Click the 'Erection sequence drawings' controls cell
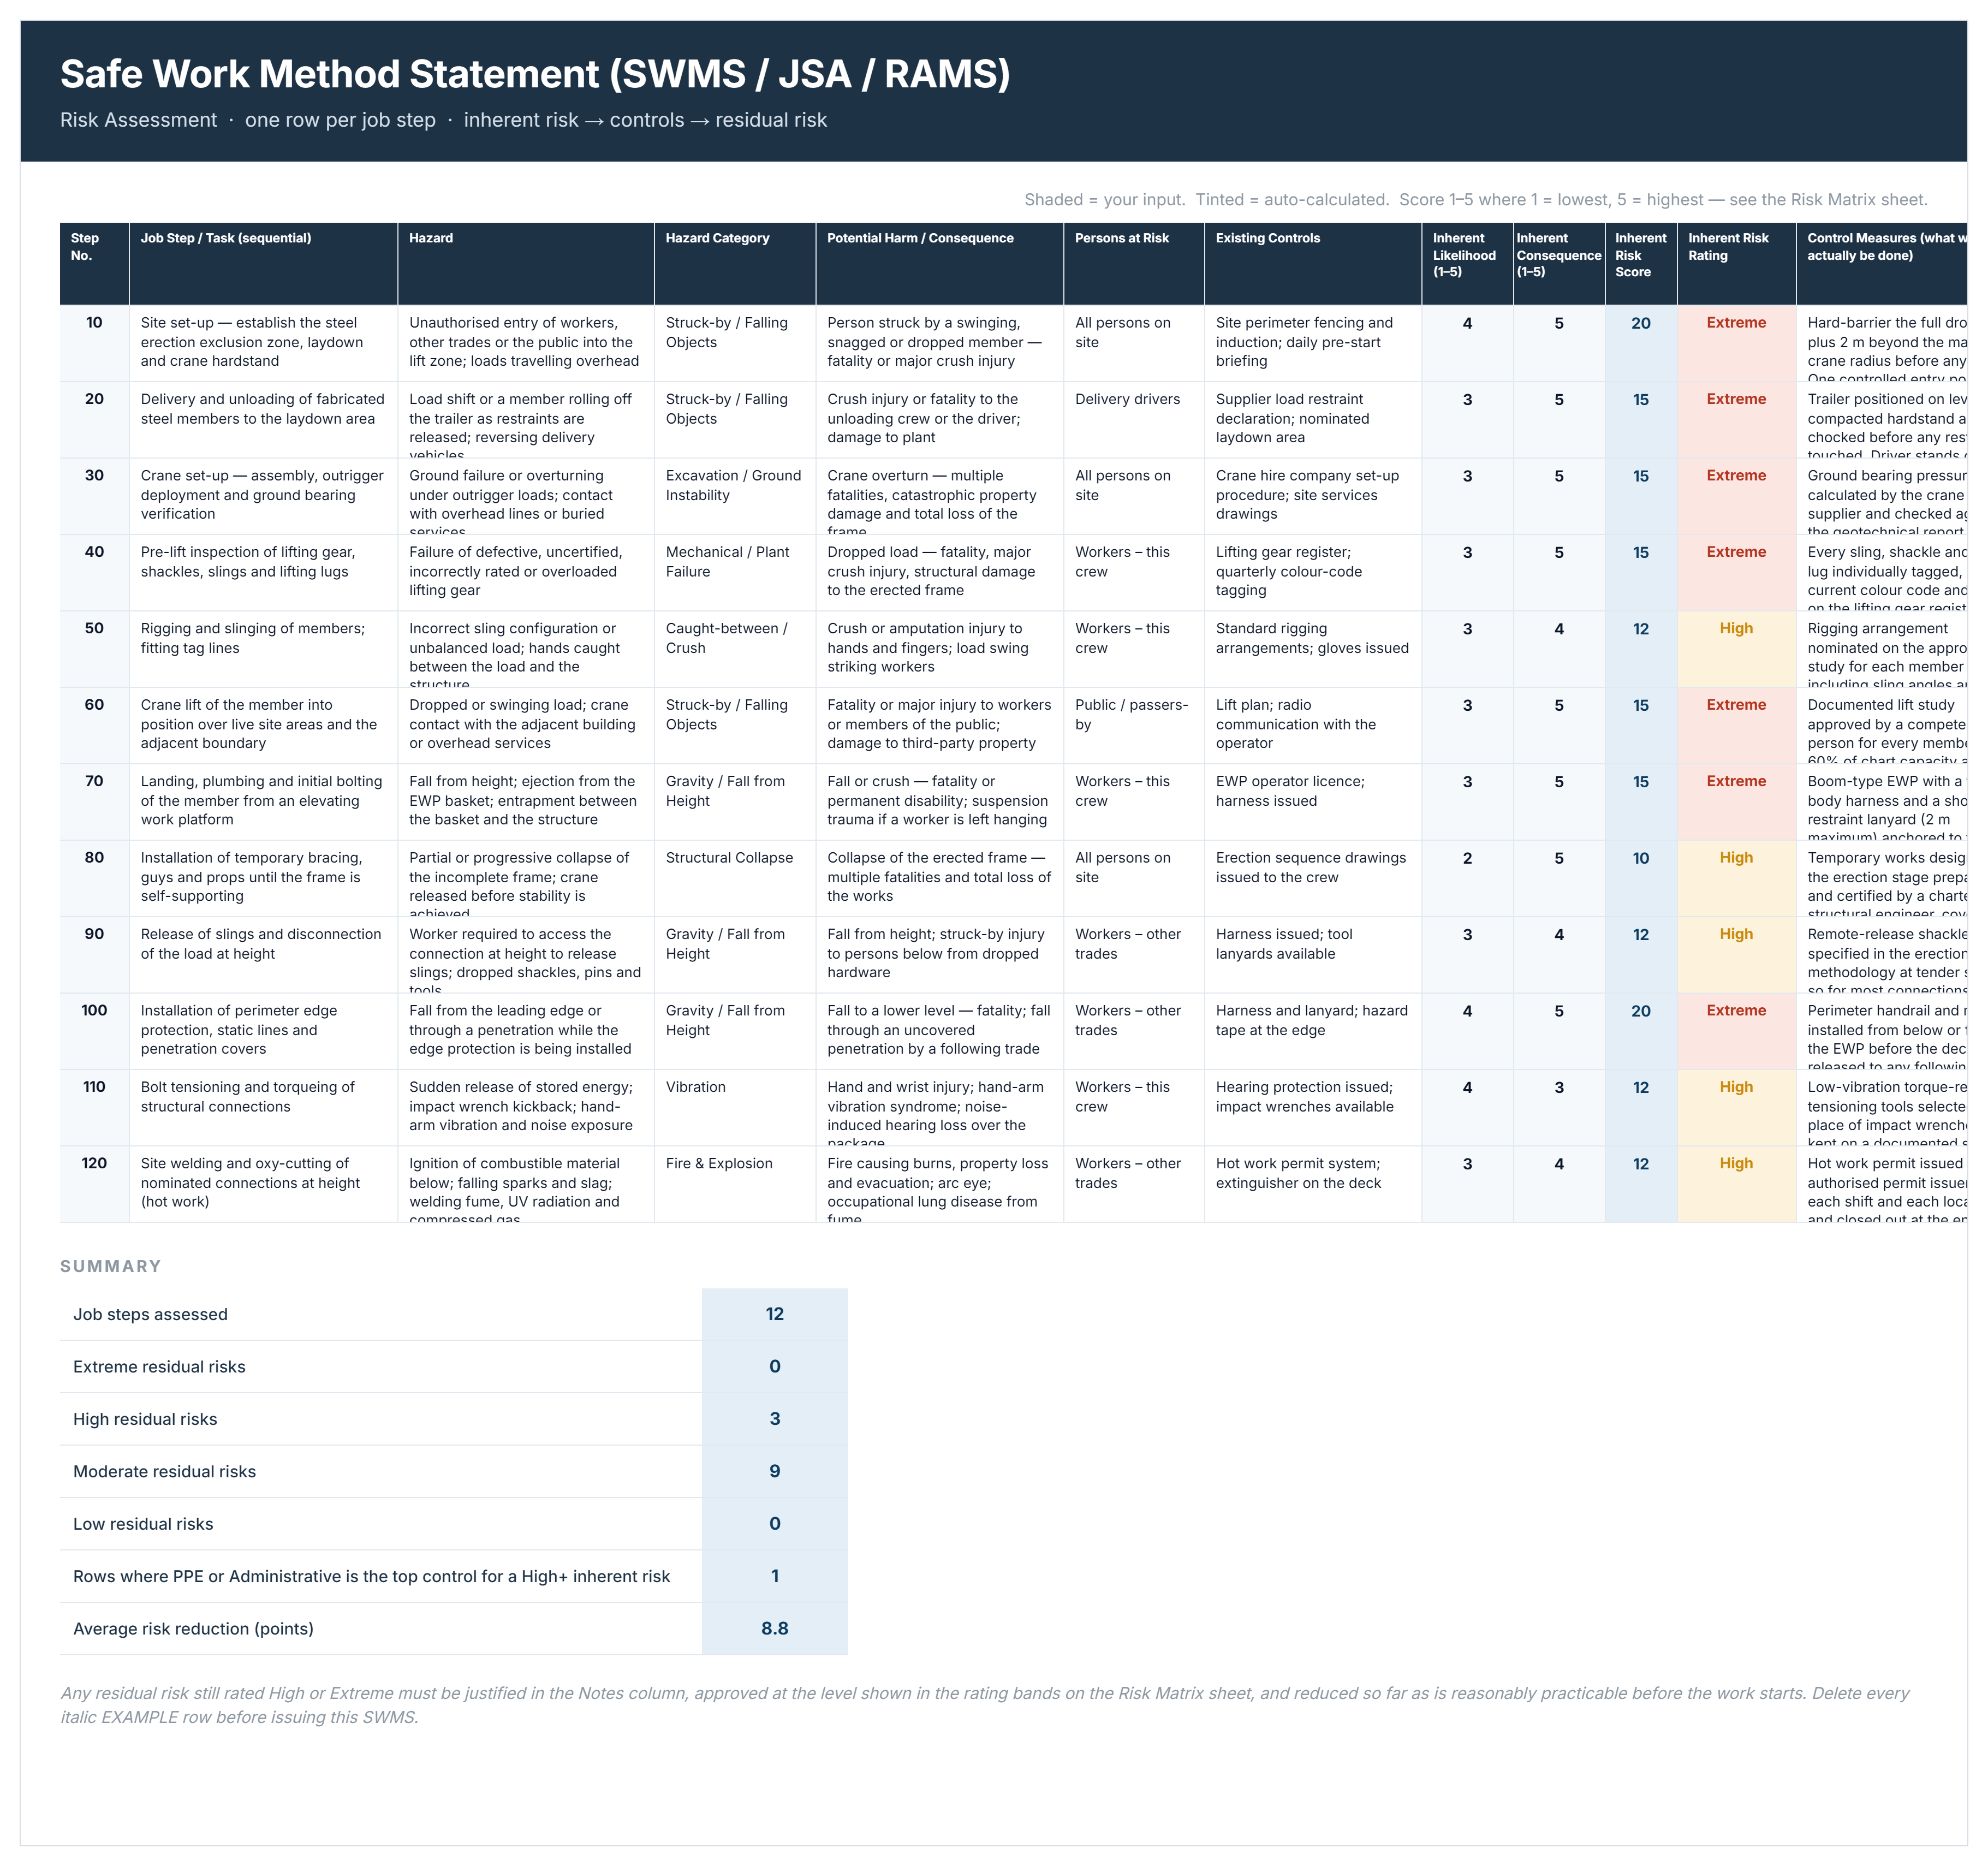1988x1866 pixels. [1313, 878]
